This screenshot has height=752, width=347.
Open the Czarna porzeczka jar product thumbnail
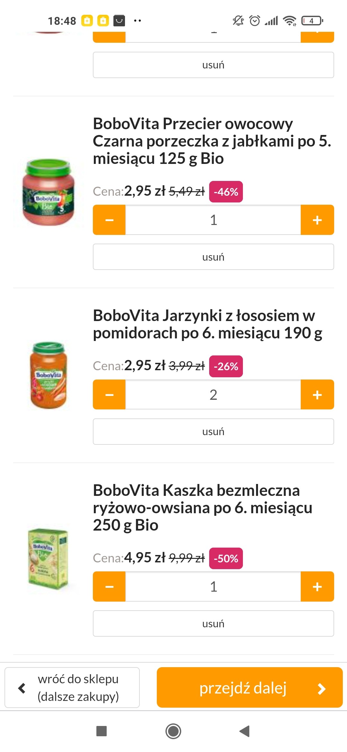(x=49, y=192)
